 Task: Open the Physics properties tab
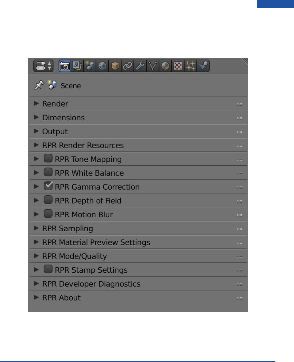[203, 66]
